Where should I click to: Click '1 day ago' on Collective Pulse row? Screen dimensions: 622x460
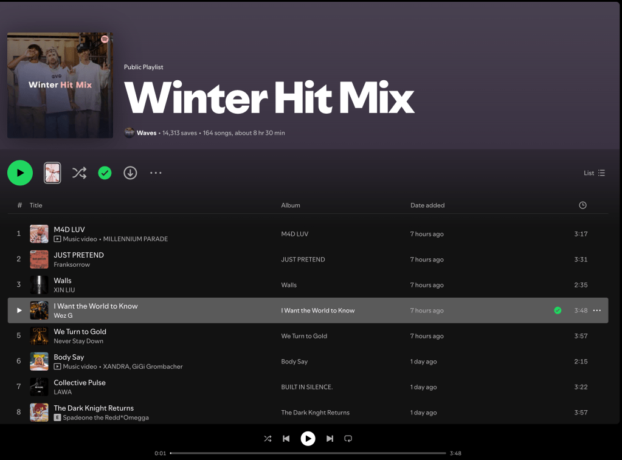(x=424, y=387)
